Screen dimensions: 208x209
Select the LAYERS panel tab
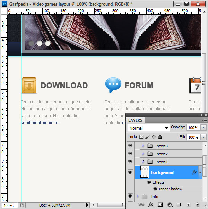[135, 120]
